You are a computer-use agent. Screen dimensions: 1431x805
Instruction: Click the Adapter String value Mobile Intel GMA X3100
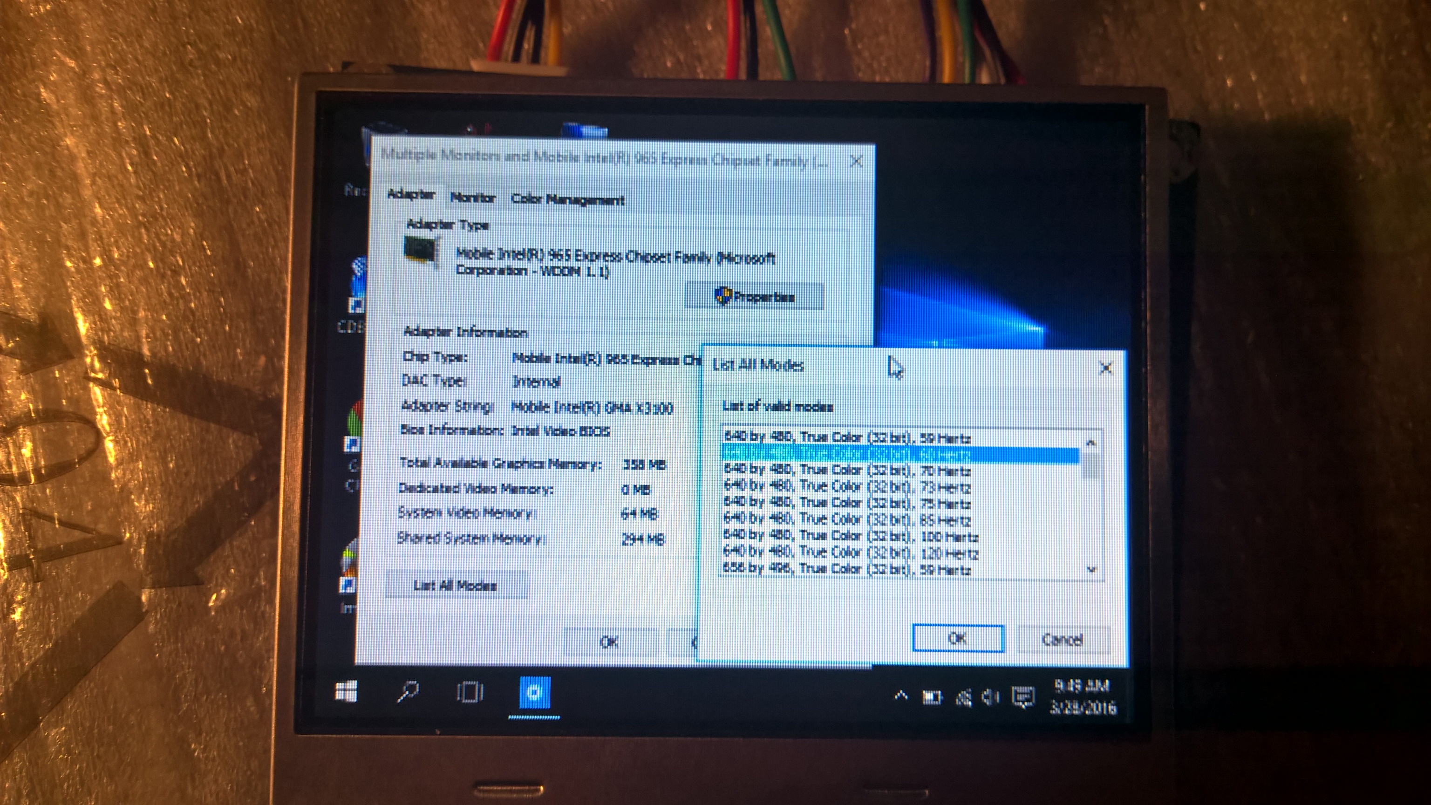[x=592, y=408]
